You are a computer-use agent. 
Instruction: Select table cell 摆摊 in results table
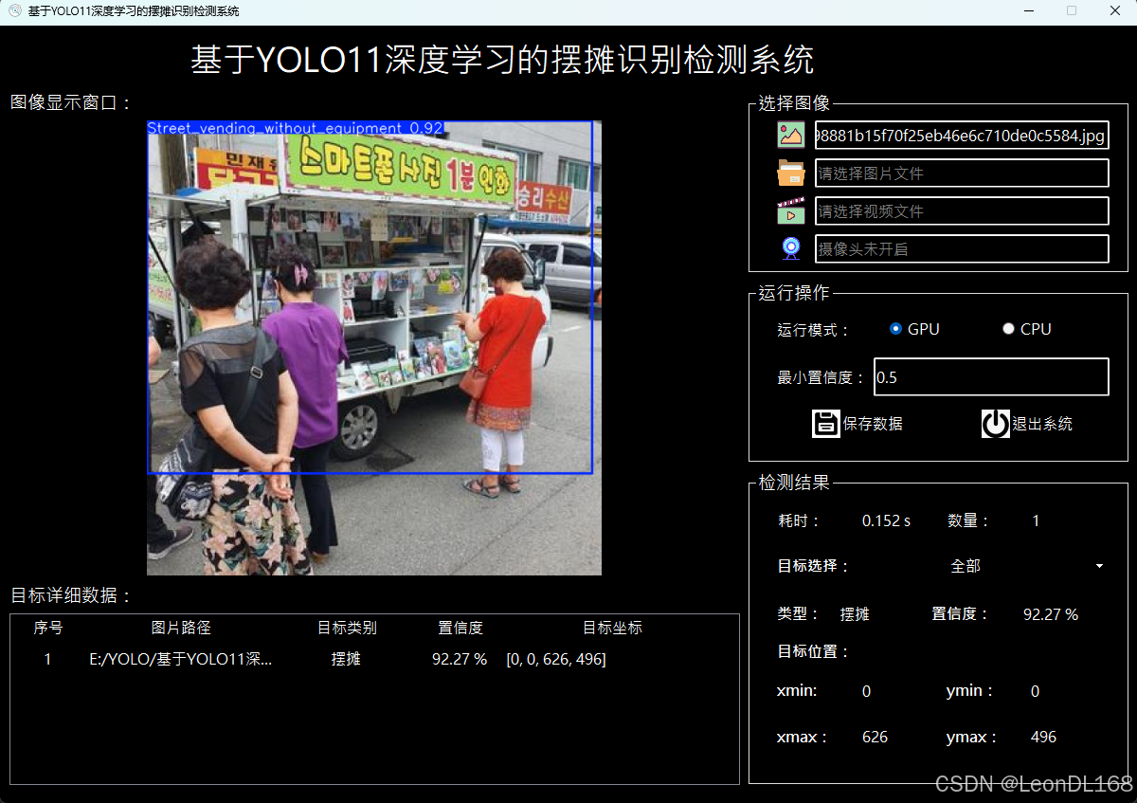coord(346,659)
